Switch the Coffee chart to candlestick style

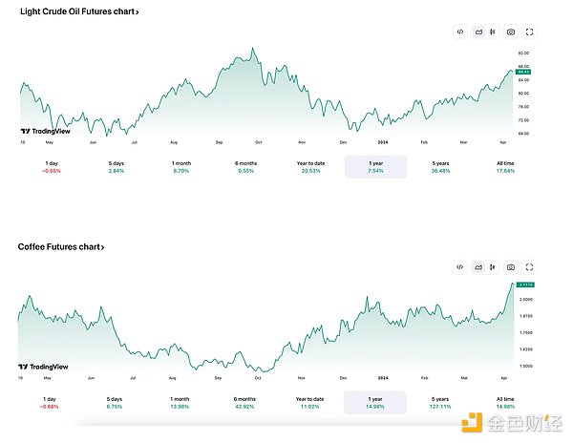493,266
